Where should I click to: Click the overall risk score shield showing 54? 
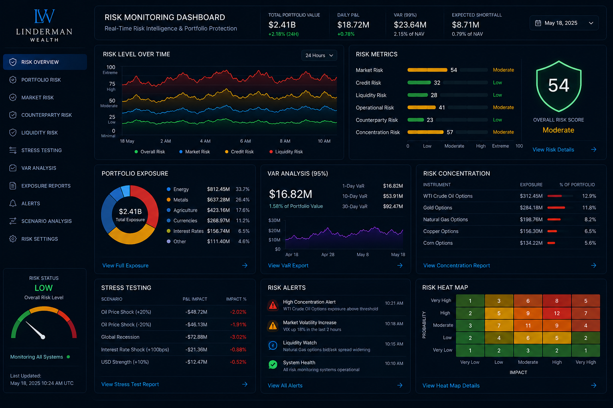tap(558, 86)
